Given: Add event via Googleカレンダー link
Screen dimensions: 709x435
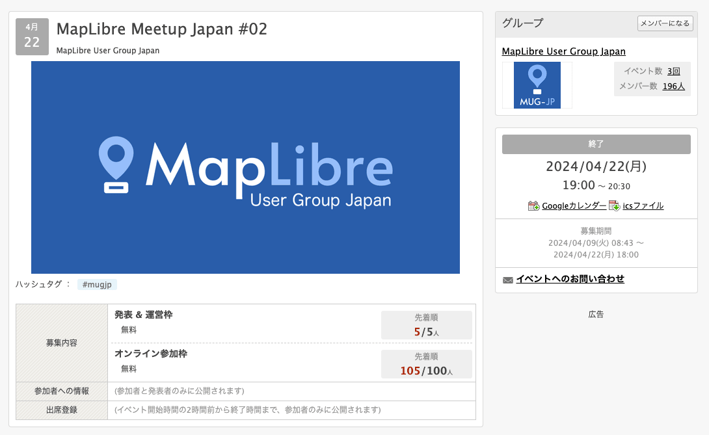Looking at the screenshot, I should coord(574,205).
